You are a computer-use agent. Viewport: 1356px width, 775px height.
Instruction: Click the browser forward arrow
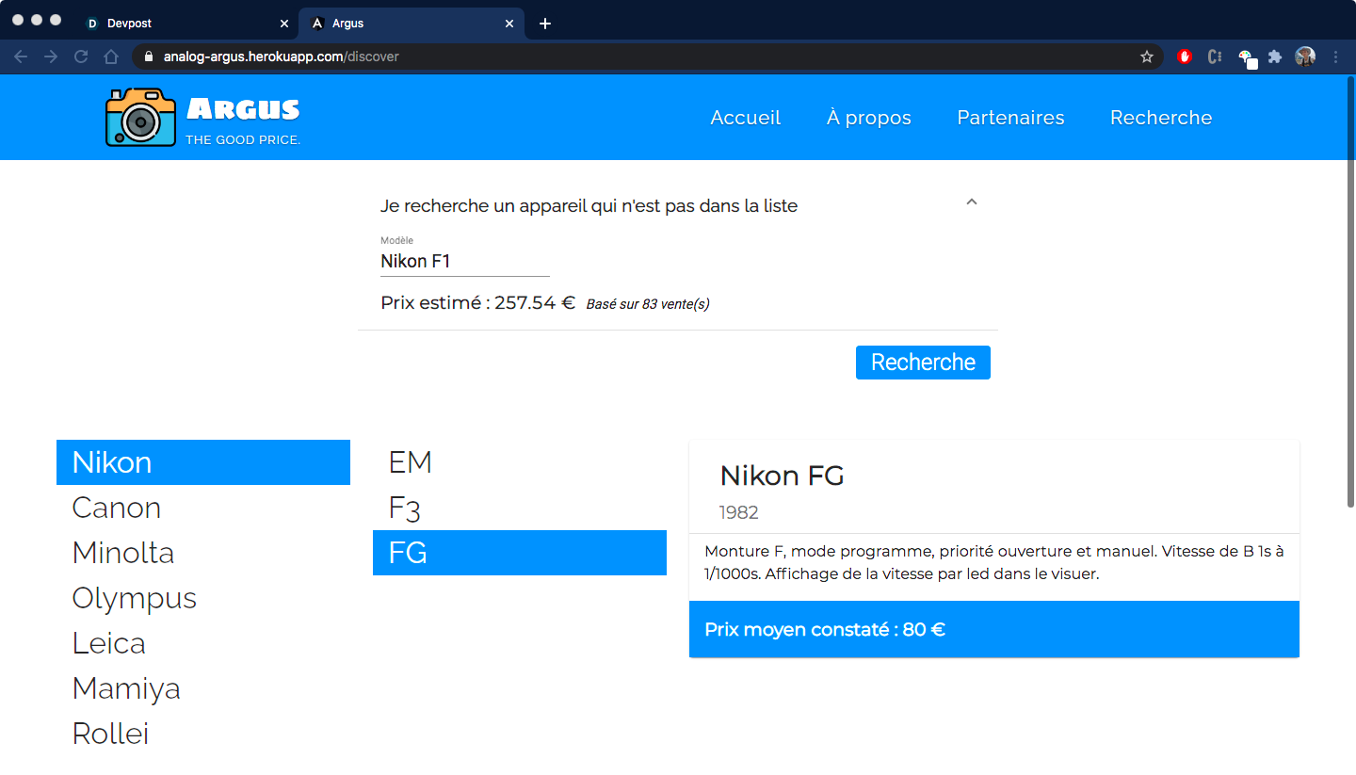[51, 57]
